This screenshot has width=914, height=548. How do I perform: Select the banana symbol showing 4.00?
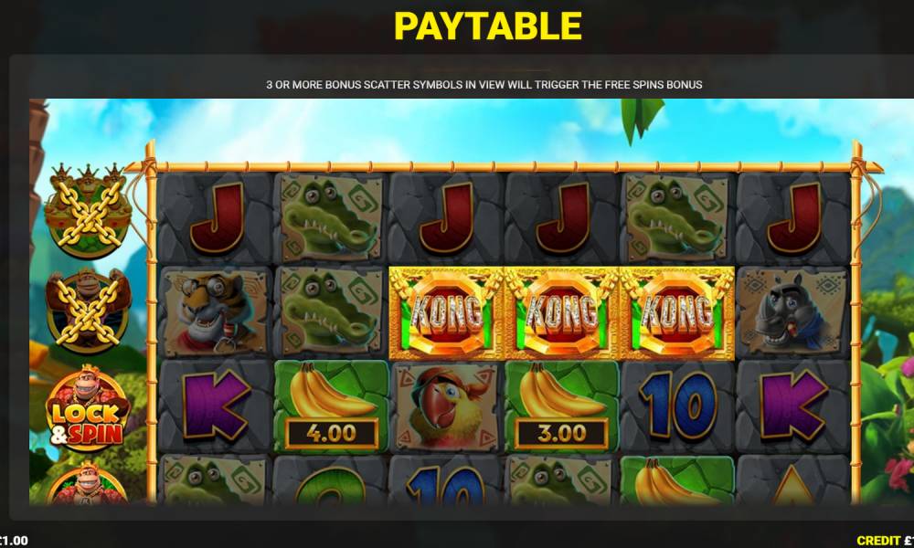tap(331, 406)
